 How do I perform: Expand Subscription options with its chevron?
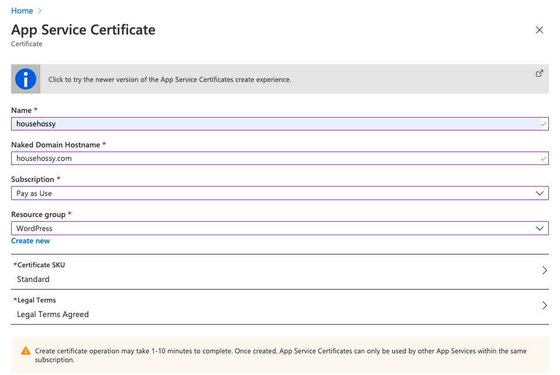click(540, 193)
